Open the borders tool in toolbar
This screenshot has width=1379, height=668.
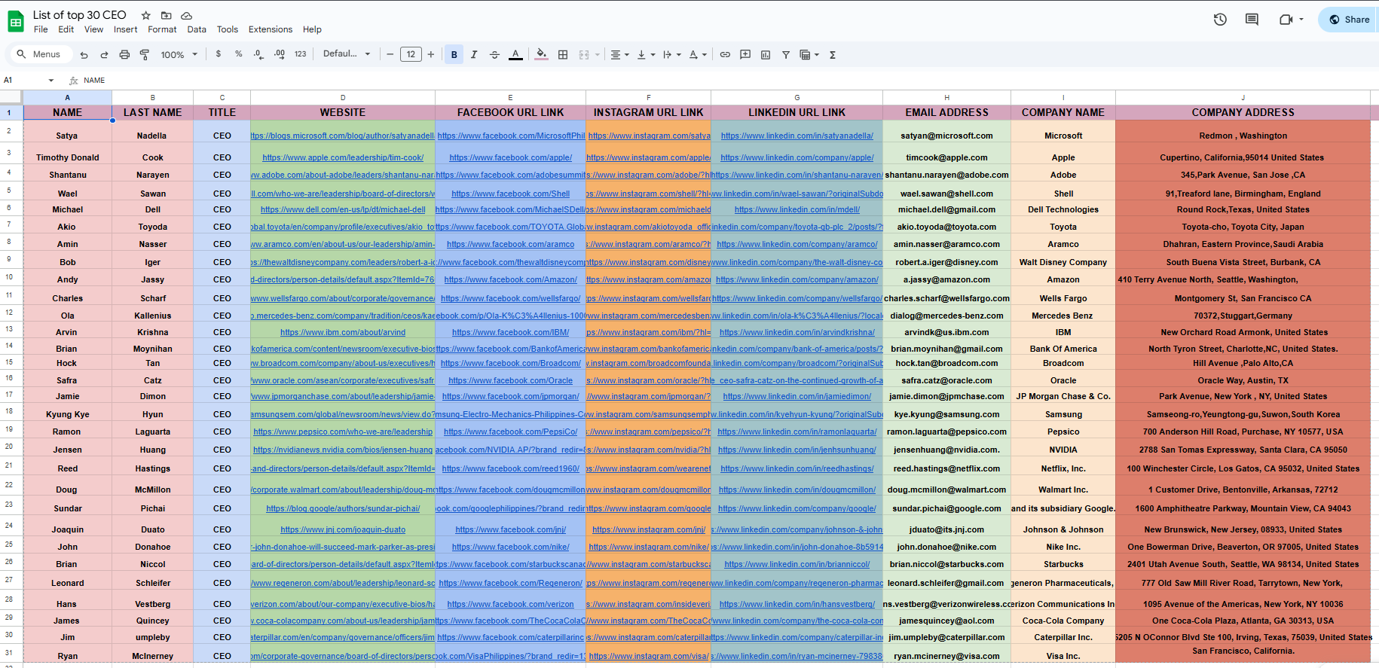563,54
